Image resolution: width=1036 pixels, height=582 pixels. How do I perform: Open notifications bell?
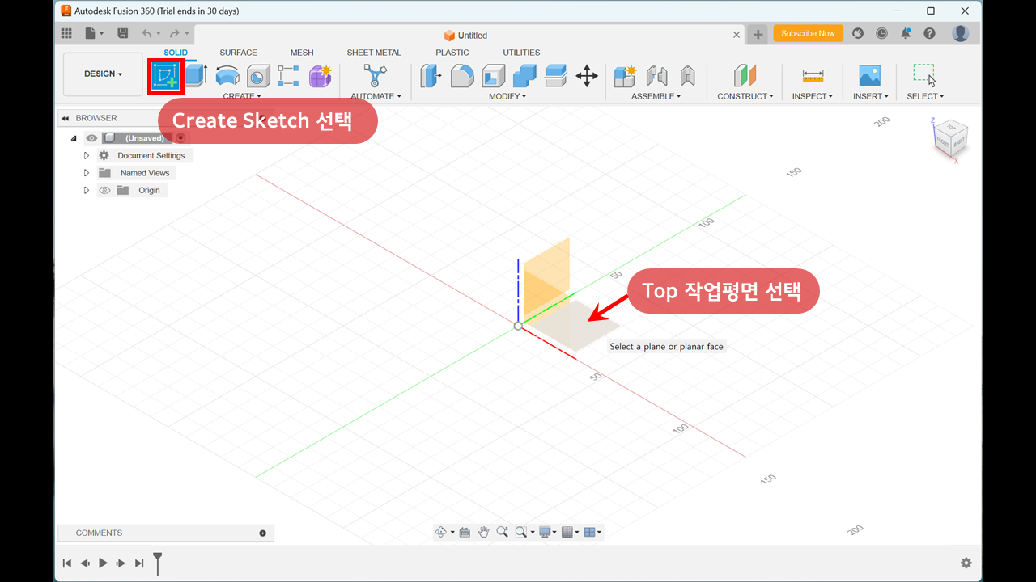[x=906, y=33]
